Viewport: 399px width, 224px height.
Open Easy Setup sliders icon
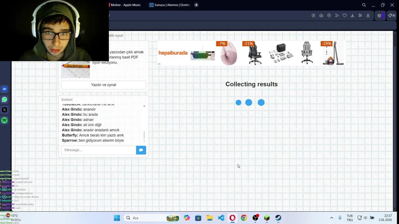360,16
